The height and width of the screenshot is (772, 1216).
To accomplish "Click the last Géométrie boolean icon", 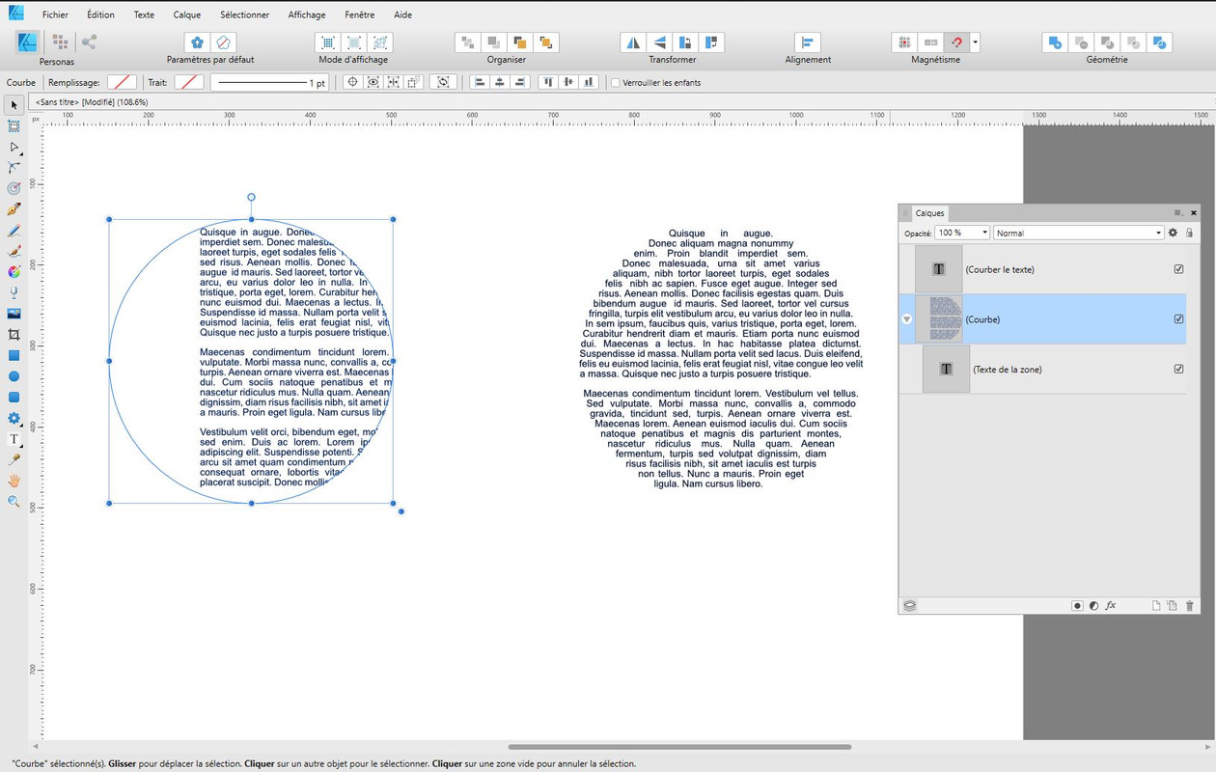I will [1160, 42].
